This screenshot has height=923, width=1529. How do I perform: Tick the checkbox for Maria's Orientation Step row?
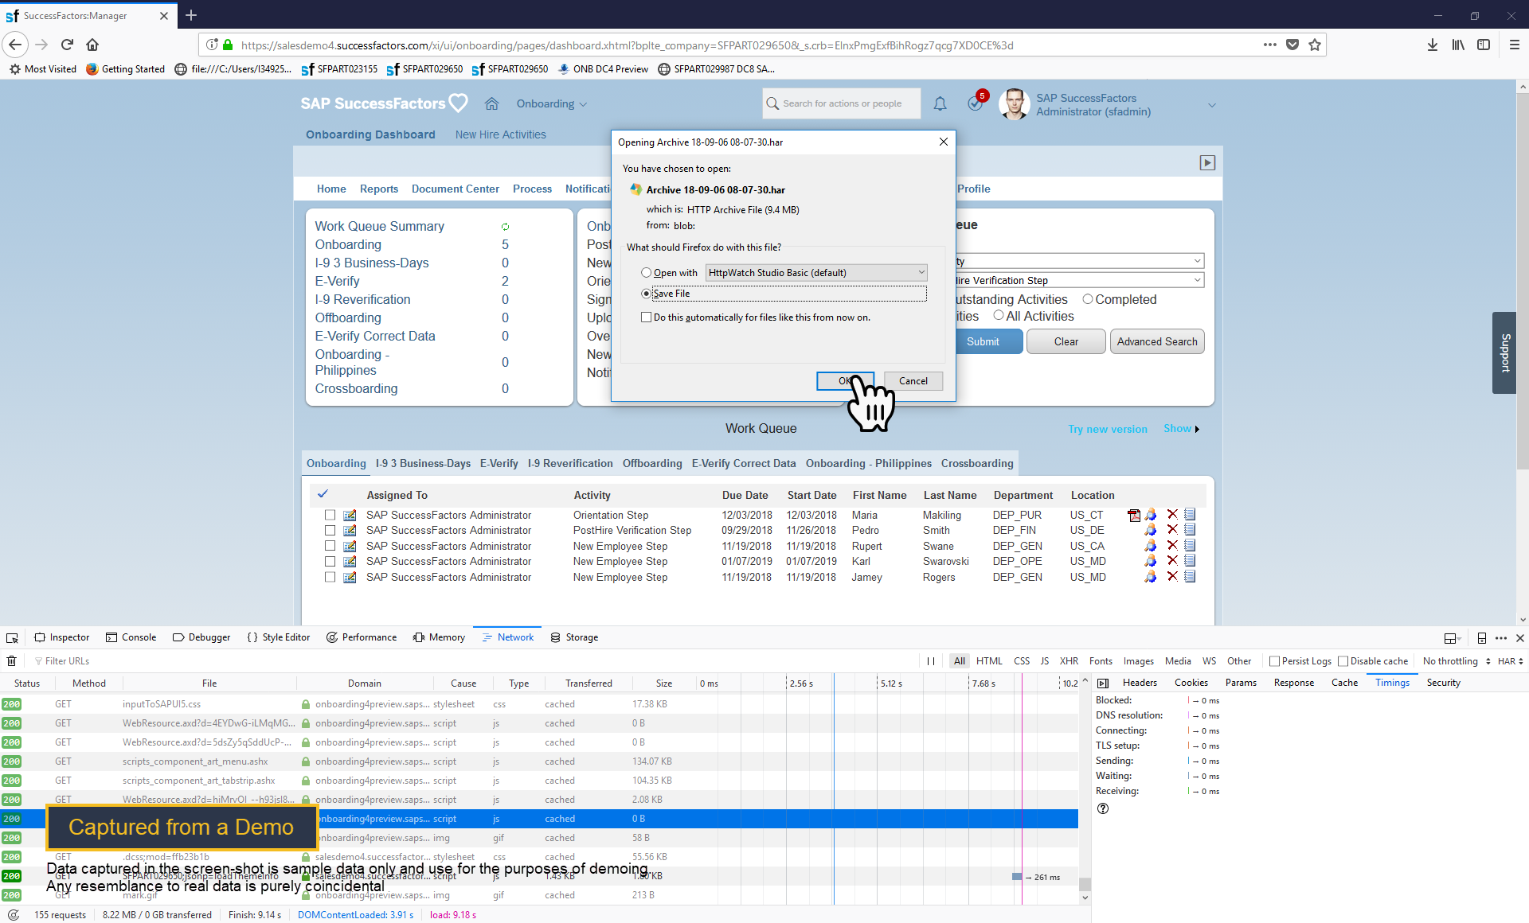(330, 516)
